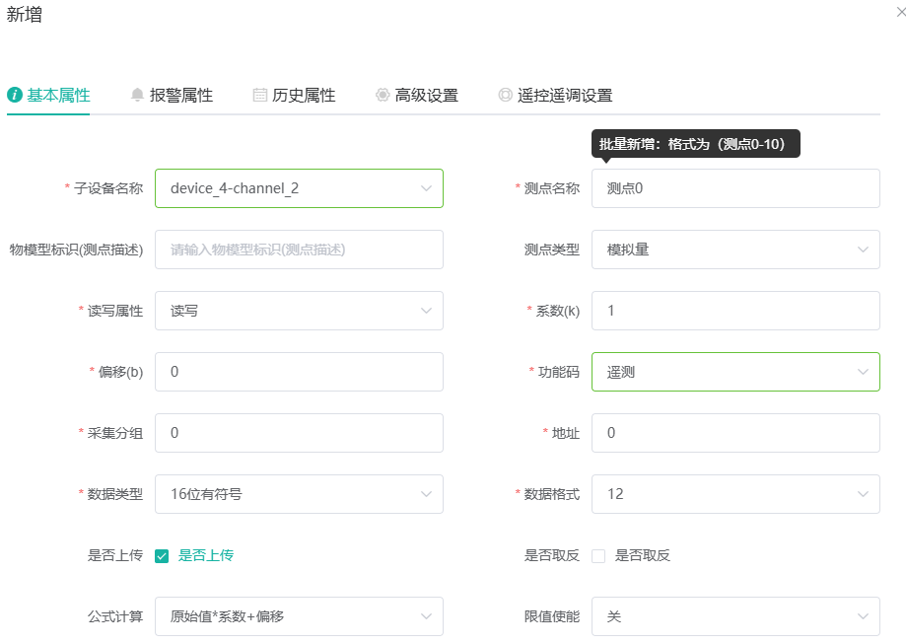The image size is (906, 644).
Task: Expand the 数据类型 dropdown chevron
Action: click(426, 494)
